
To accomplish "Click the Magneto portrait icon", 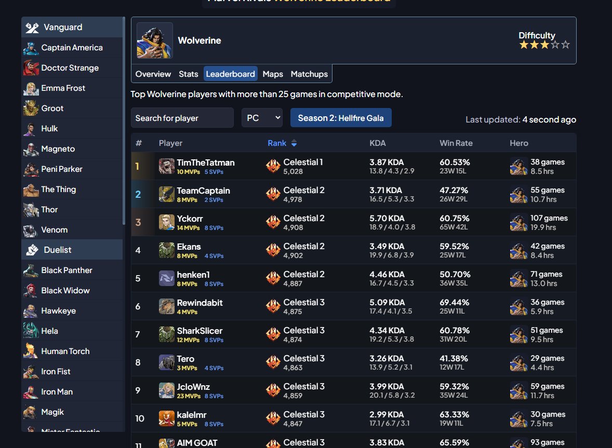I will 31,150.
